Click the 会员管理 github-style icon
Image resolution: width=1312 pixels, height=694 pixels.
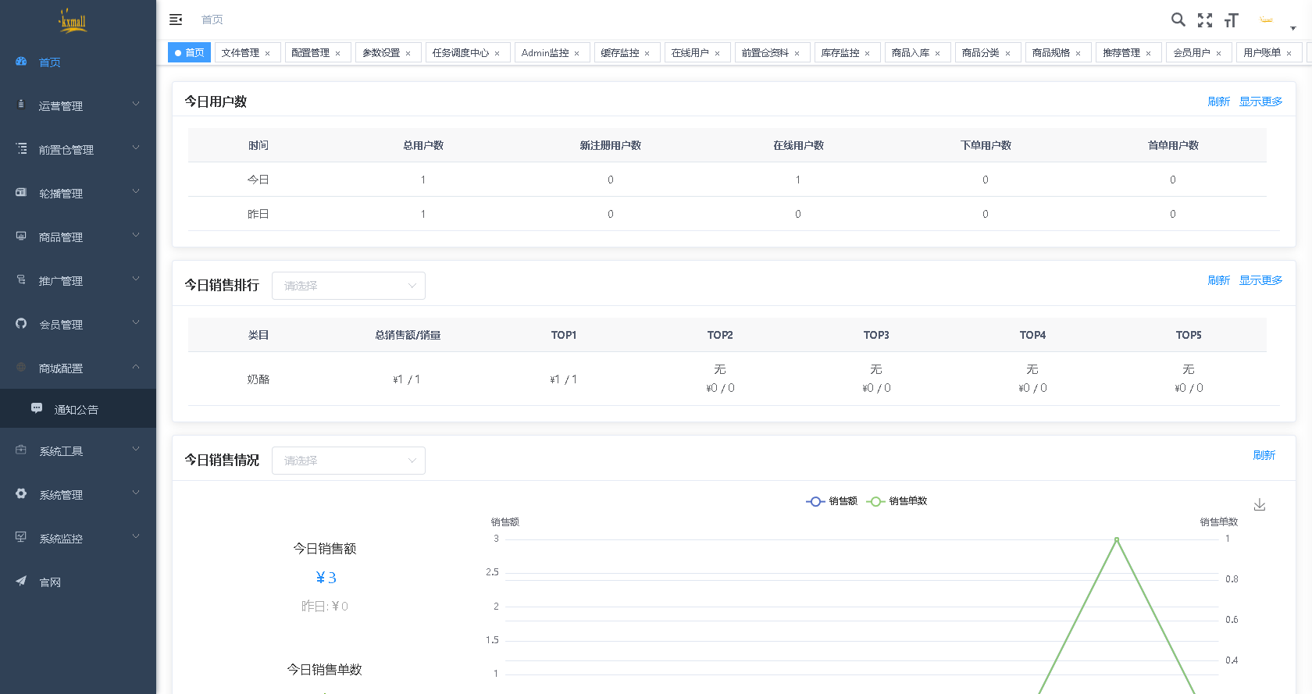pyautogui.click(x=21, y=323)
